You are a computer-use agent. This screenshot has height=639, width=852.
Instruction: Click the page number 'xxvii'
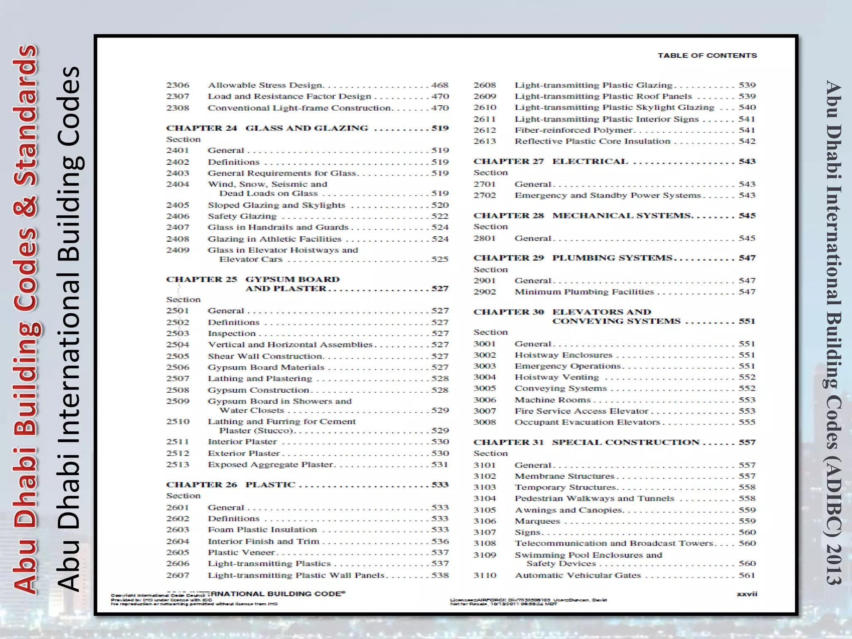coord(747,594)
